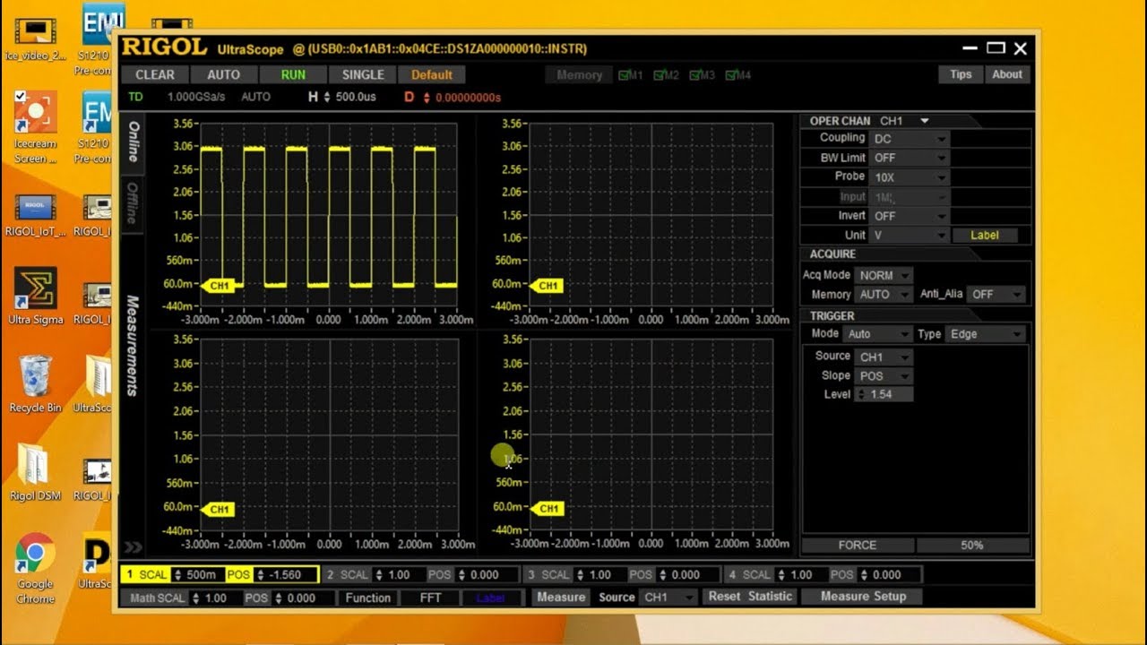Open the Probe 10X dropdown
The image size is (1147, 645).
point(910,177)
